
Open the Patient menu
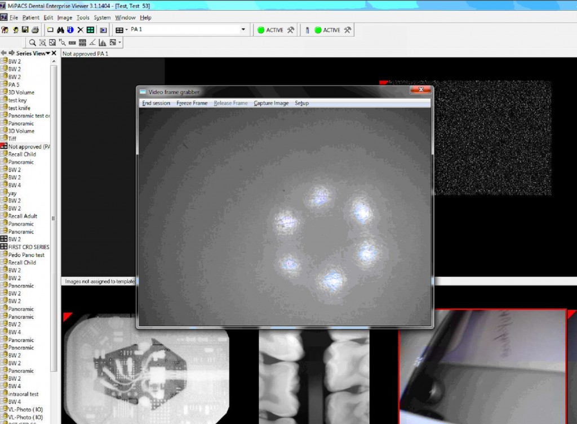point(30,17)
